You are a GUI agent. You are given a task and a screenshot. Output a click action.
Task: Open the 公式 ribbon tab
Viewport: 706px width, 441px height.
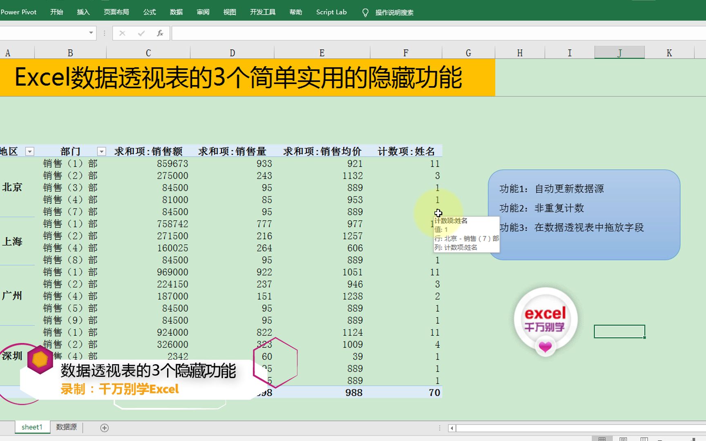pyautogui.click(x=150, y=12)
